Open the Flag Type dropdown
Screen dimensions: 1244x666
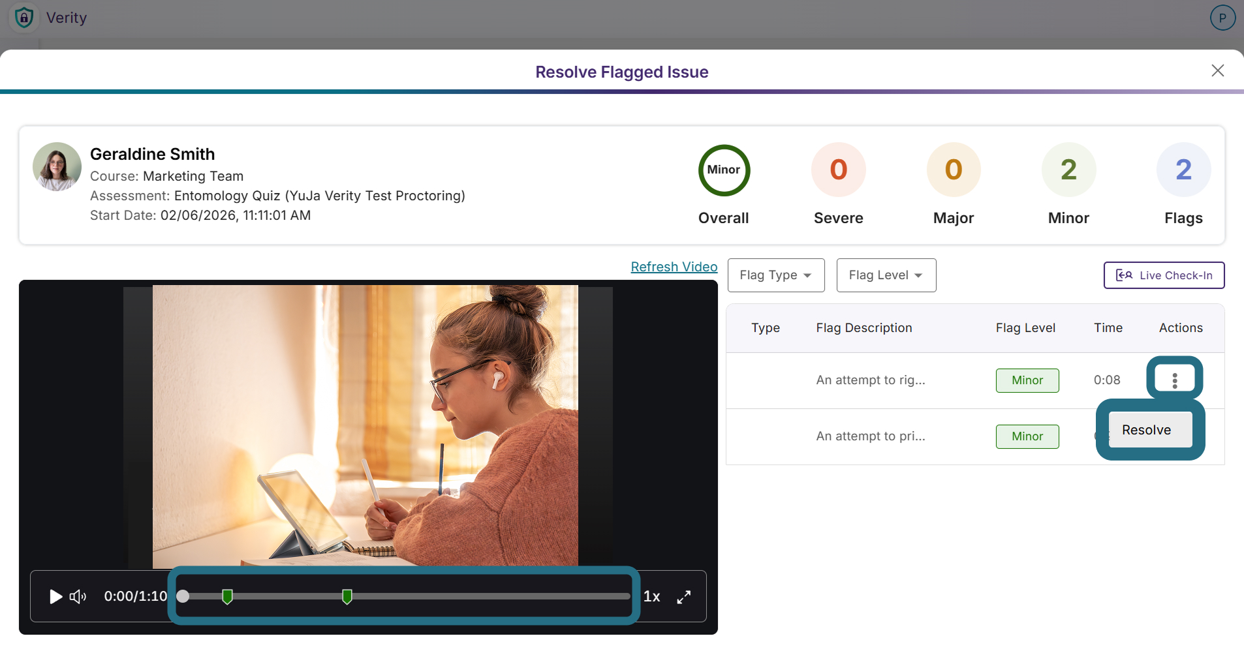point(776,275)
